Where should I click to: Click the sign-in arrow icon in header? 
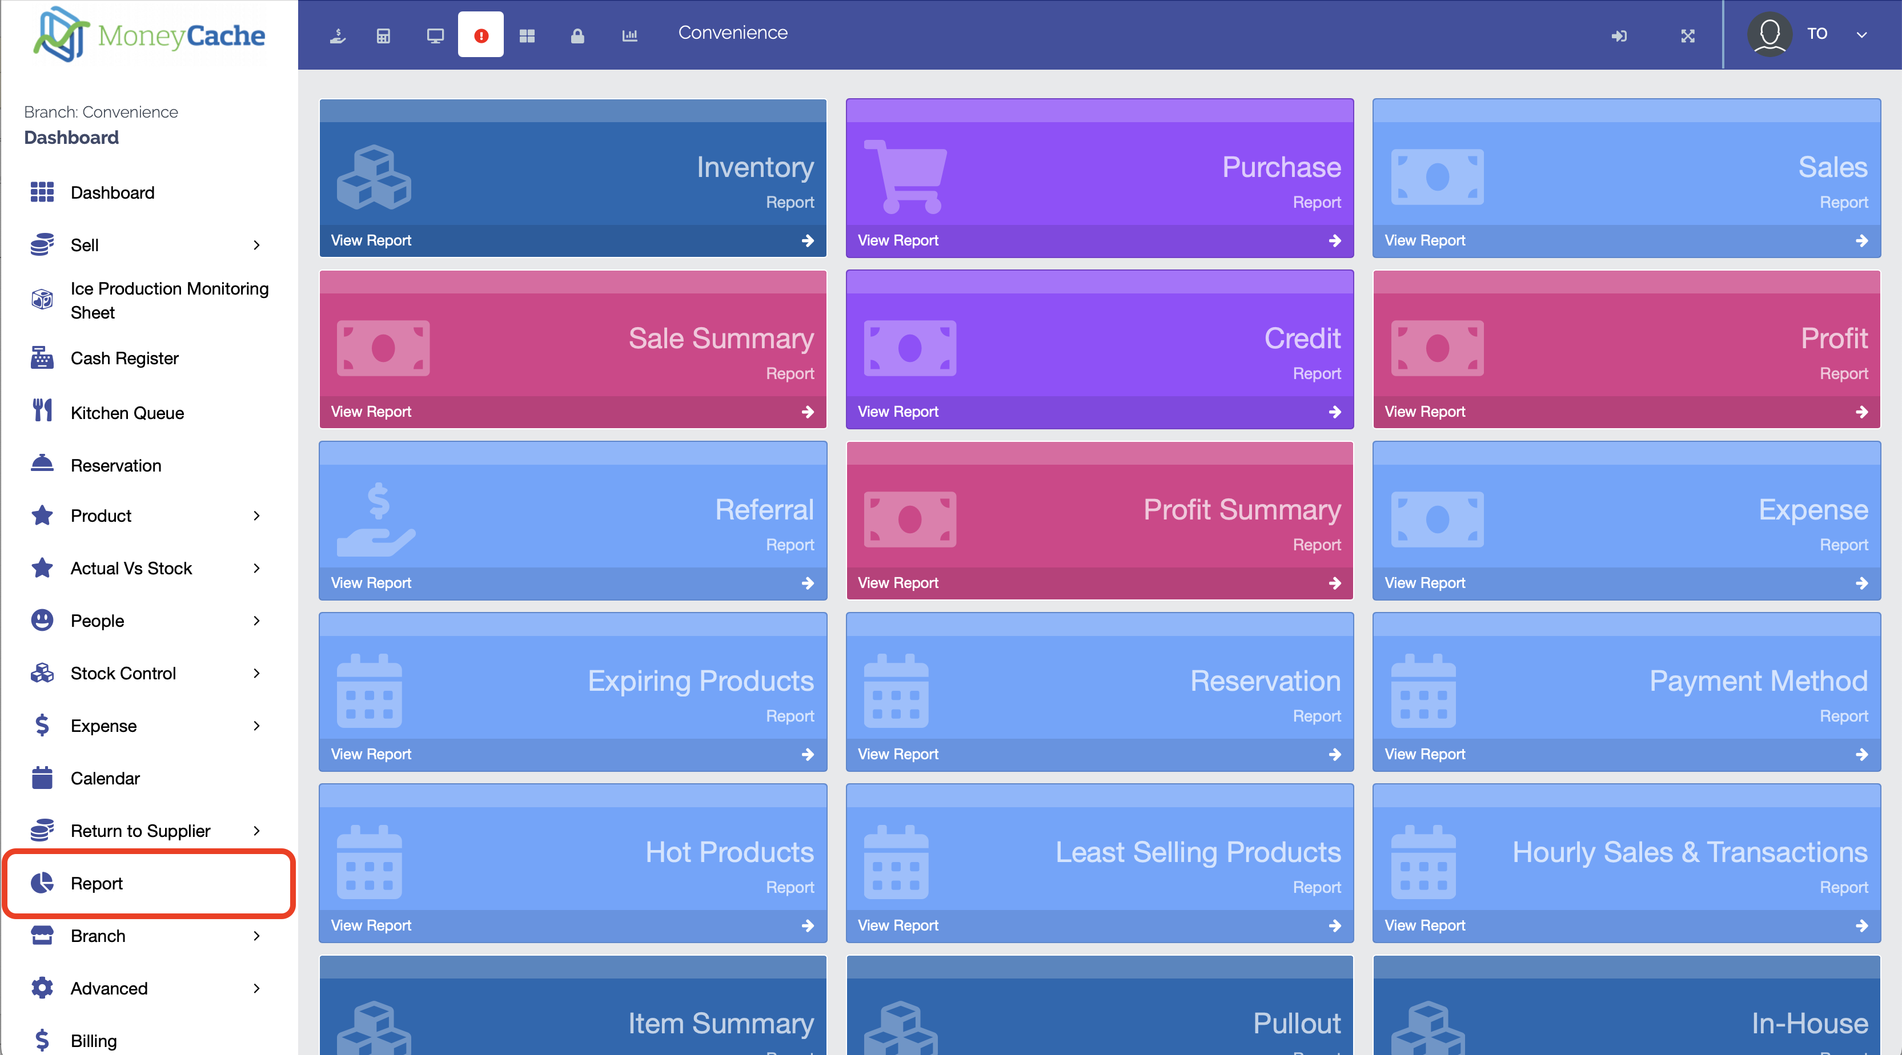click(x=1619, y=35)
